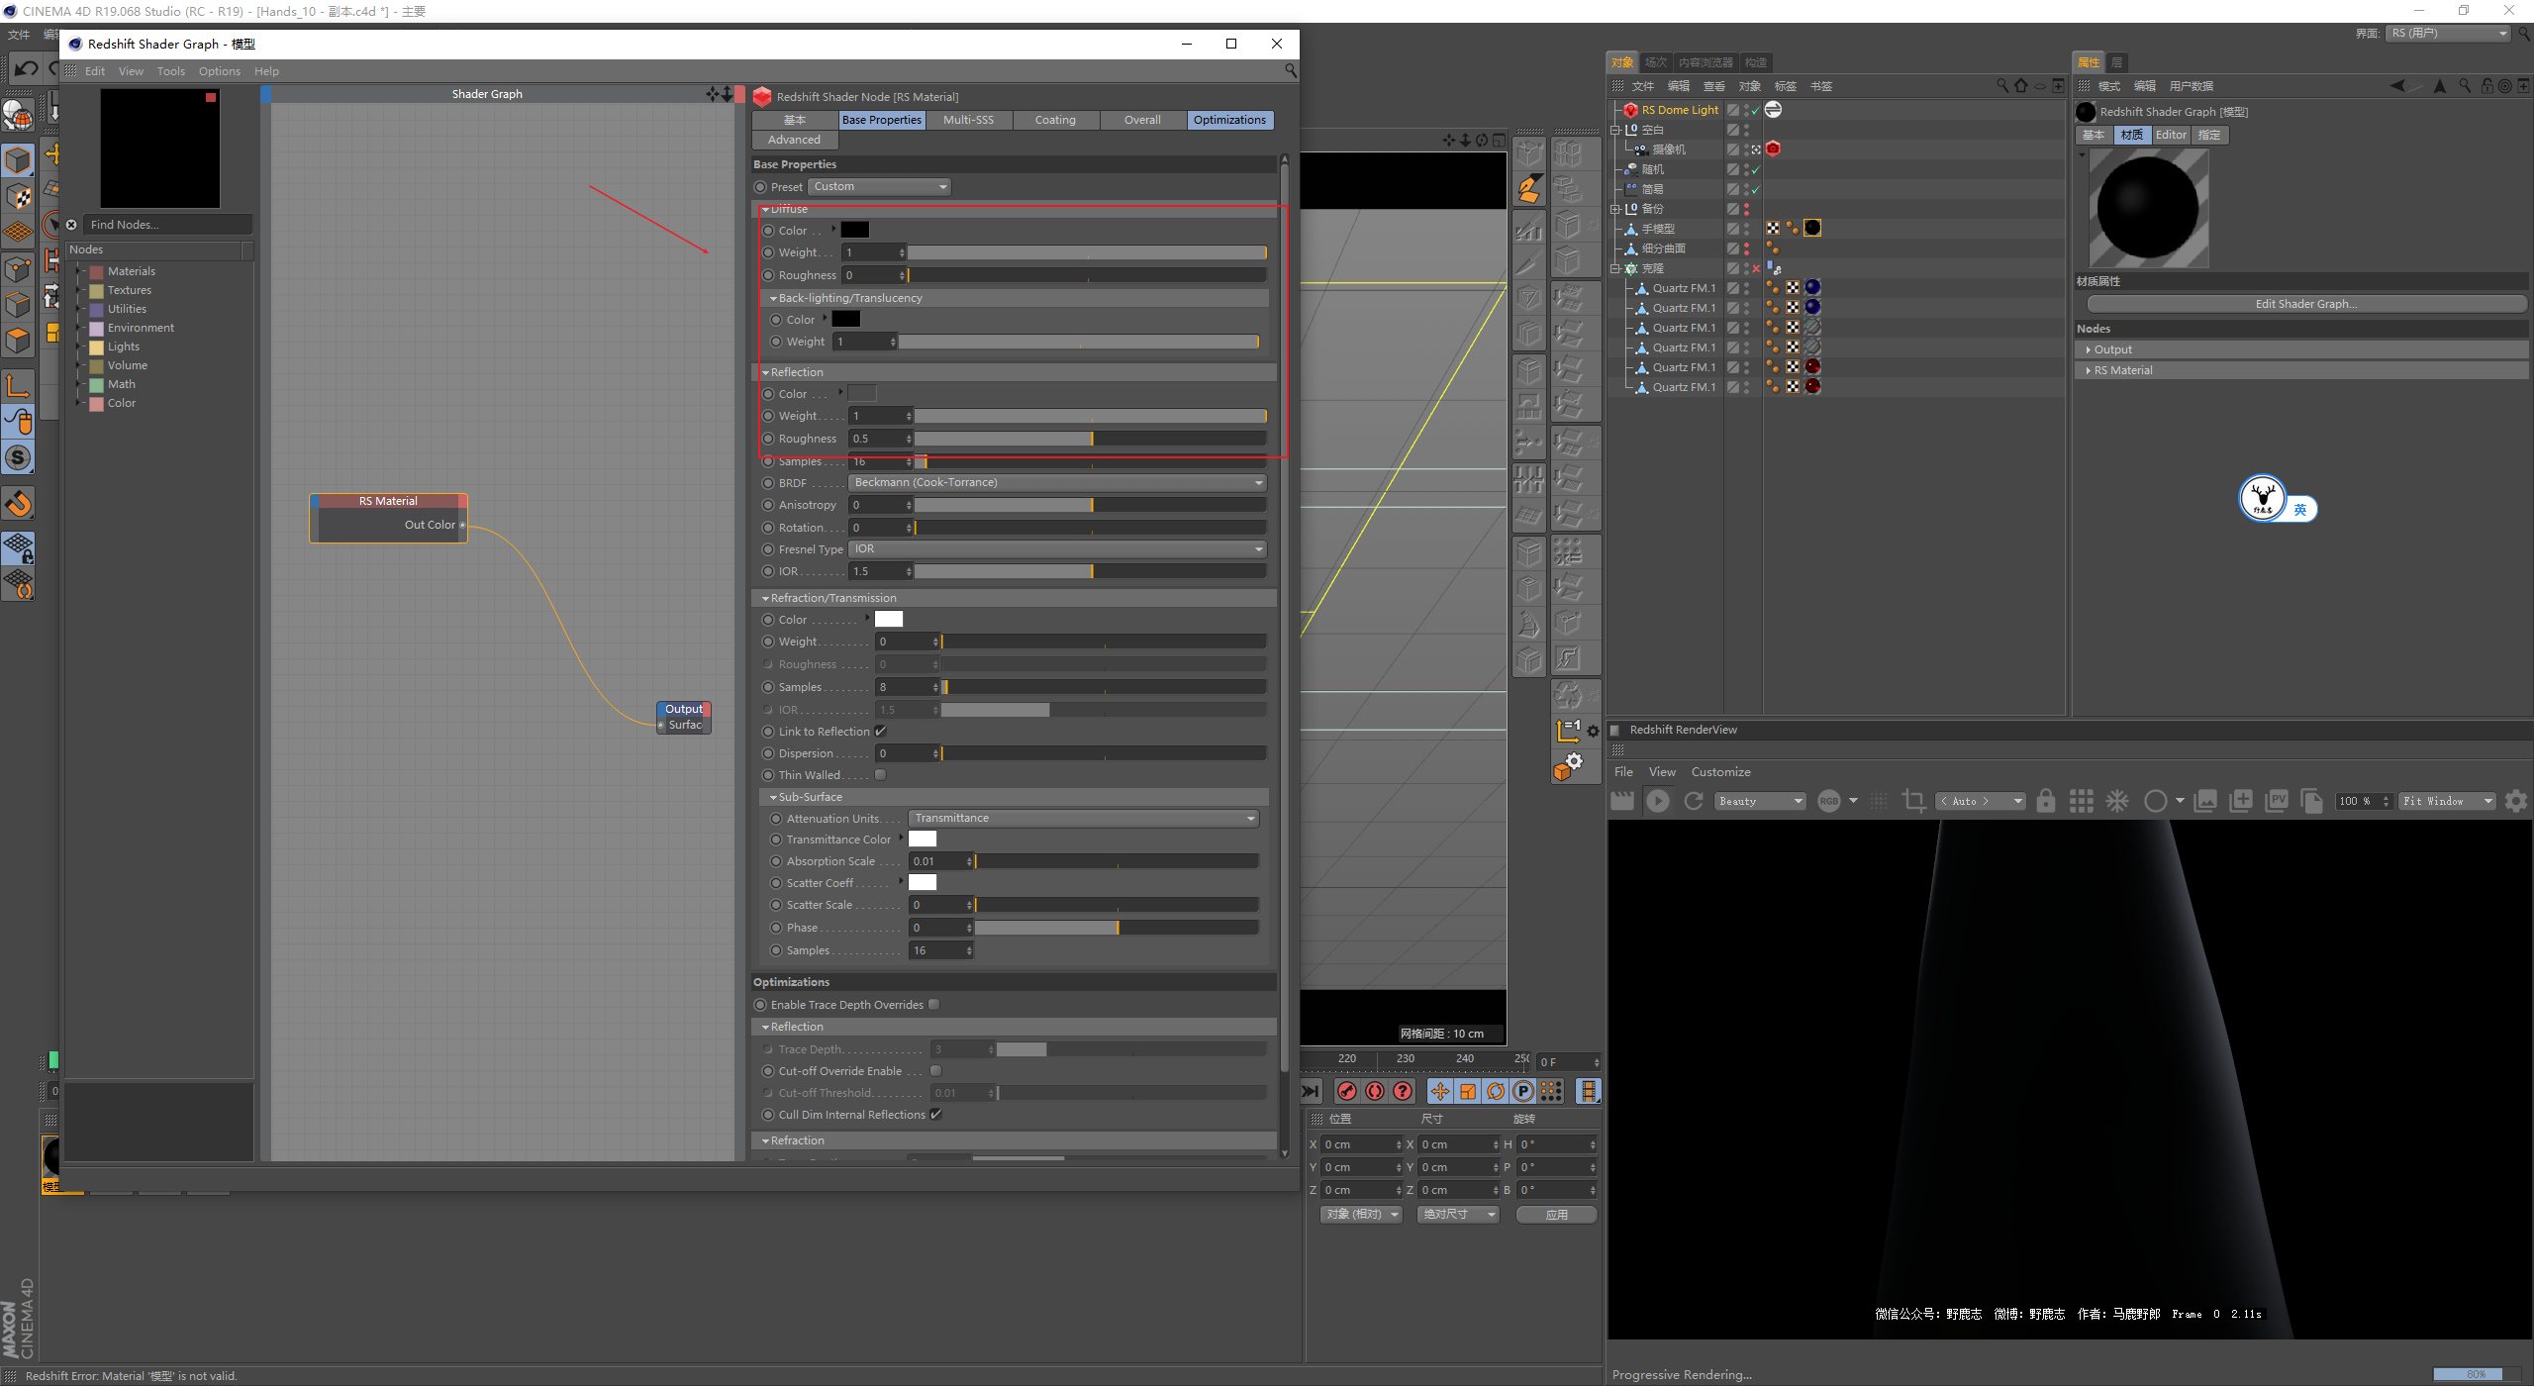Switch to Coating tab

tap(1053, 118)
